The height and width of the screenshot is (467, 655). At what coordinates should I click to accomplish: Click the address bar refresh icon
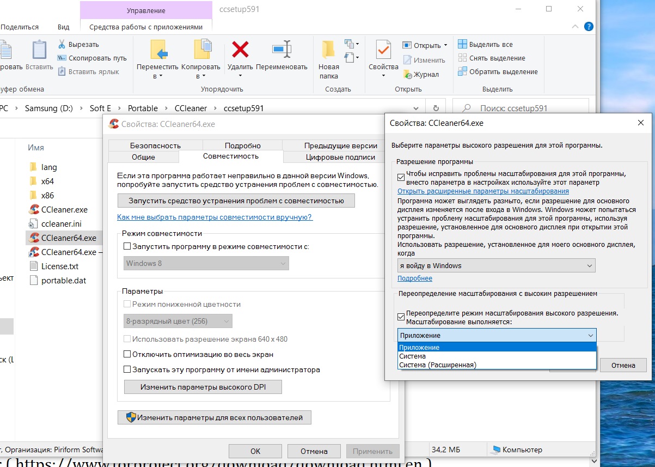[x=436, y=108]
